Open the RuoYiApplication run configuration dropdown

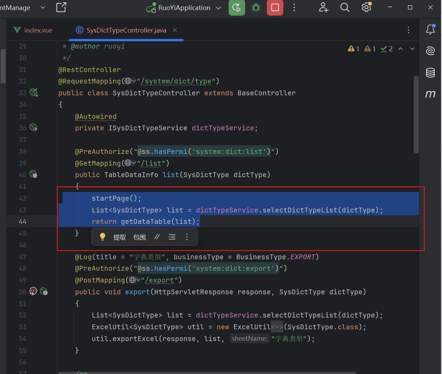[x=218, y=8]
